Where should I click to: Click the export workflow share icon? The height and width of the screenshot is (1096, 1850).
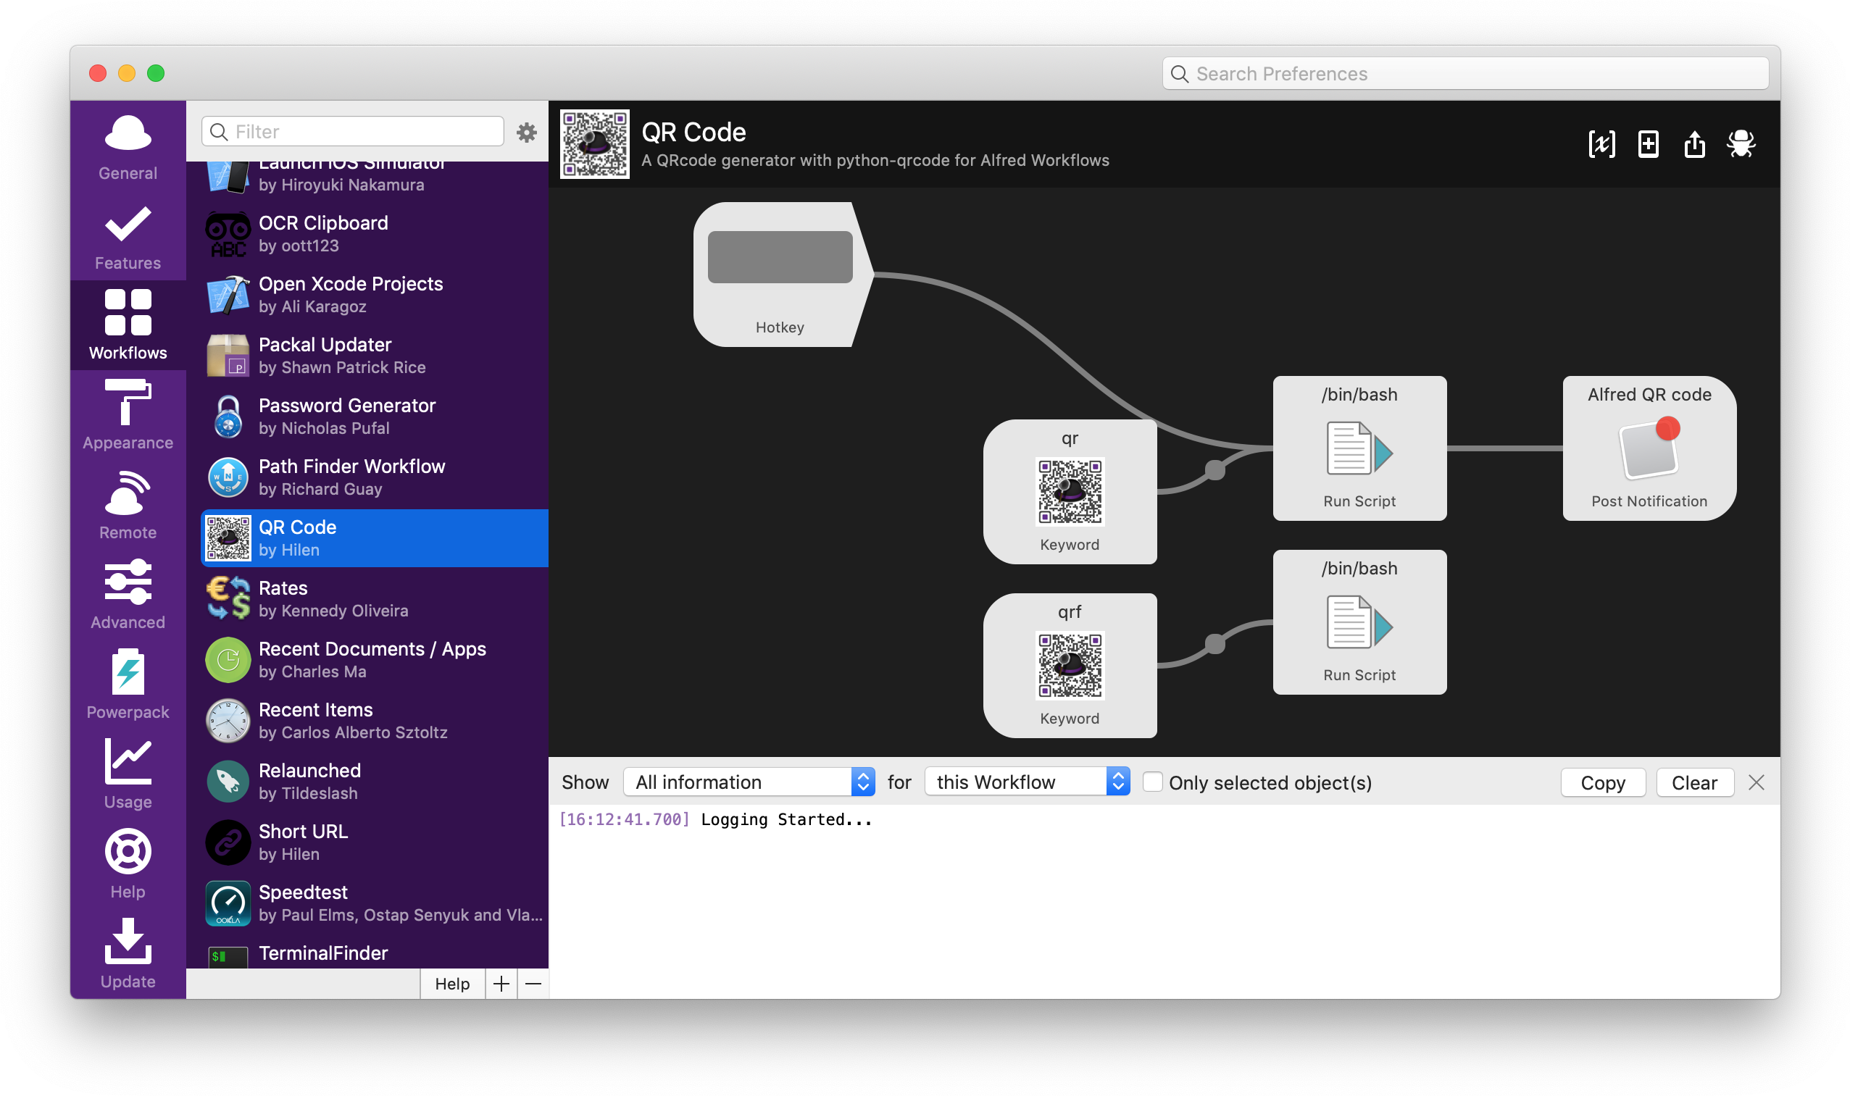[1695, 144]
